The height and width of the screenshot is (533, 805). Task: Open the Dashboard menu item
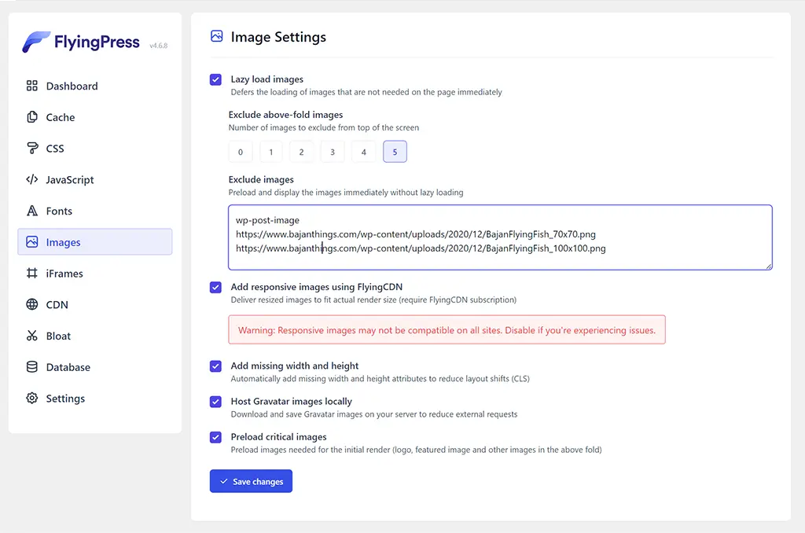pyautogui.click(x=95, y=86)
